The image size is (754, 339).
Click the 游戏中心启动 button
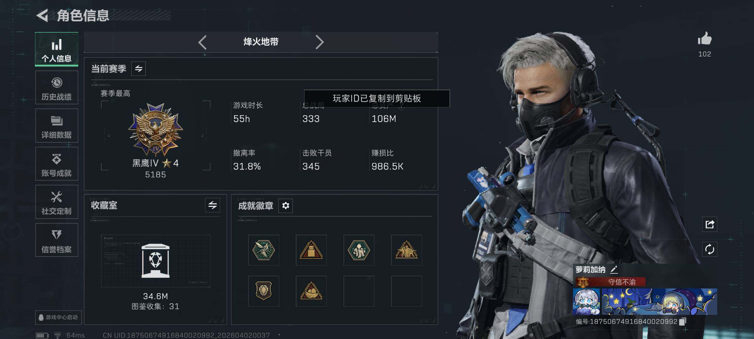[x=58, y=317]
